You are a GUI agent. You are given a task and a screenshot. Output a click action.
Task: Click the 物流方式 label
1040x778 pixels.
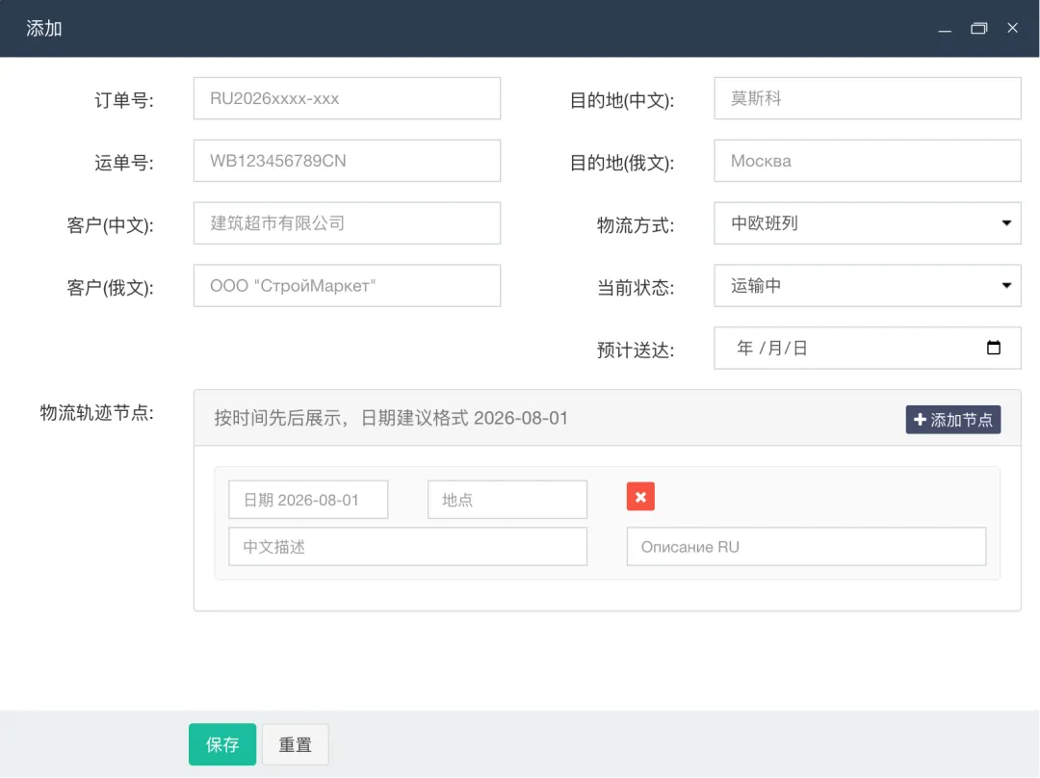636,225
